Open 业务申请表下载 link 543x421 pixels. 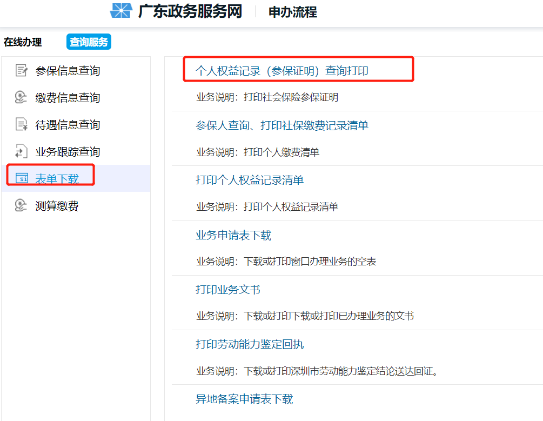point(233,235)
